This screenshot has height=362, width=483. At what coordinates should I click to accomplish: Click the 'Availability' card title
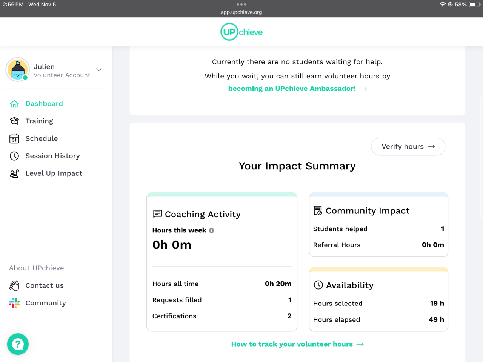click(x=350, y=285)
